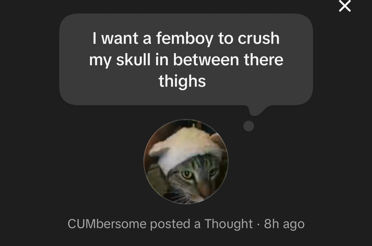
Task: Click the word 'crush' in the bubble
Action: [259, 38]
